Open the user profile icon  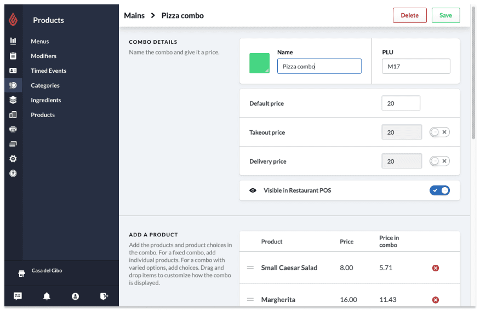76,296
